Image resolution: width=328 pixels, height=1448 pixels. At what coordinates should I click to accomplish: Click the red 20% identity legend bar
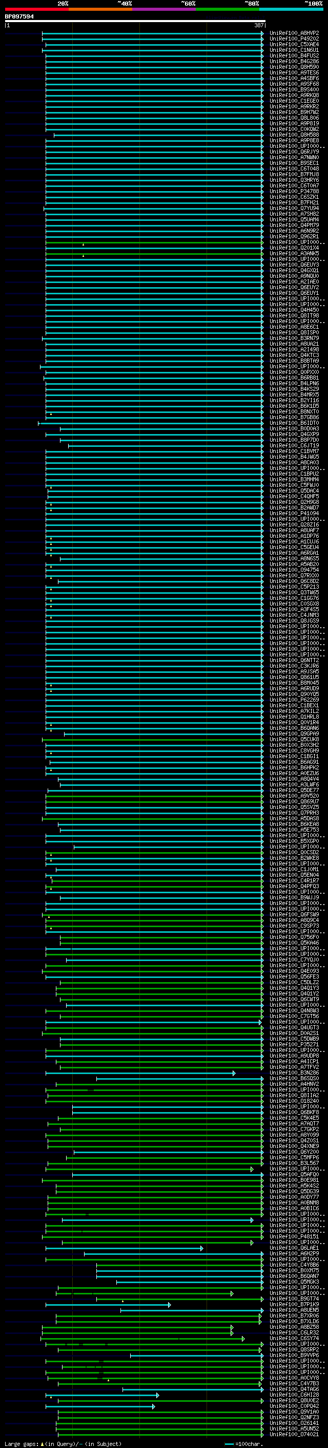(x=36, y=9)
